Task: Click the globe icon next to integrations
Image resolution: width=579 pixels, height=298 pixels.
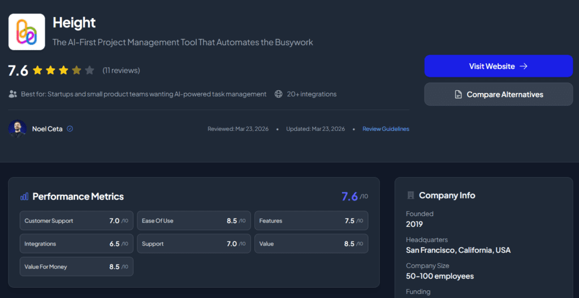Action: pyautogui.click(x=278, y=94)
